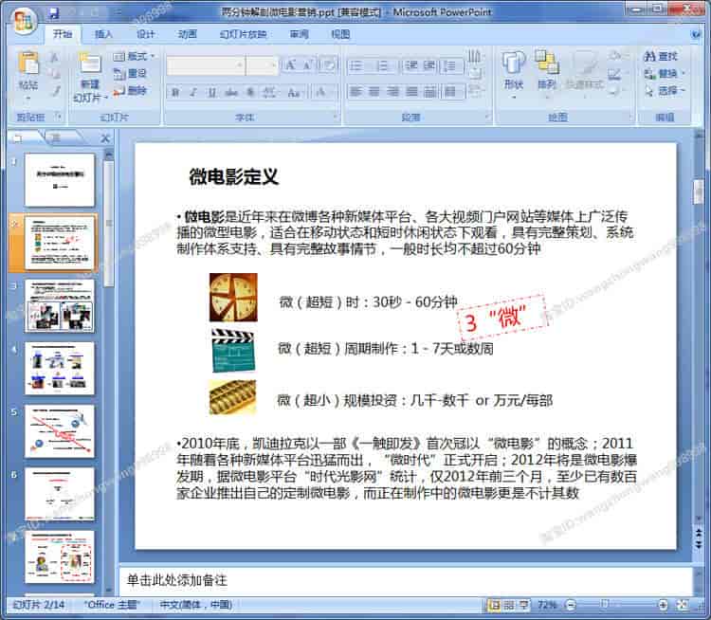Click the Shrink Font icon
Viewport: 711px width, 620px height.
307,65
